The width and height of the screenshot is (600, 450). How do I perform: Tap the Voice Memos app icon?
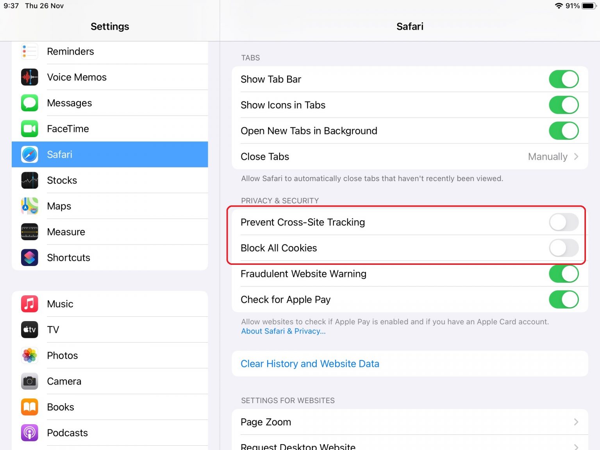(30, 77)
